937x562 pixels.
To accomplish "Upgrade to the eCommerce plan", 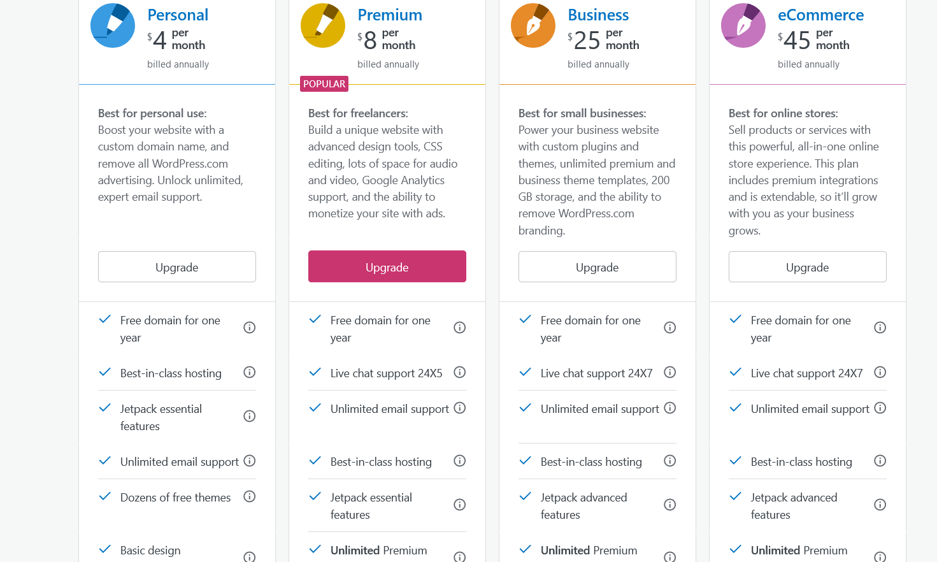I will pos(808,267).
